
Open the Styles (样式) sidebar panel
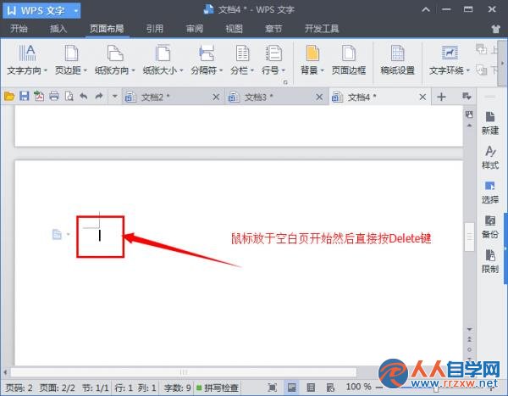coord(490,158)
